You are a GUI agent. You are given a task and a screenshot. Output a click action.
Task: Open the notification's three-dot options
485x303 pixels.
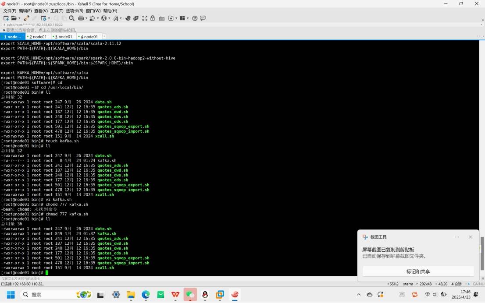click(x=457, y=237)
